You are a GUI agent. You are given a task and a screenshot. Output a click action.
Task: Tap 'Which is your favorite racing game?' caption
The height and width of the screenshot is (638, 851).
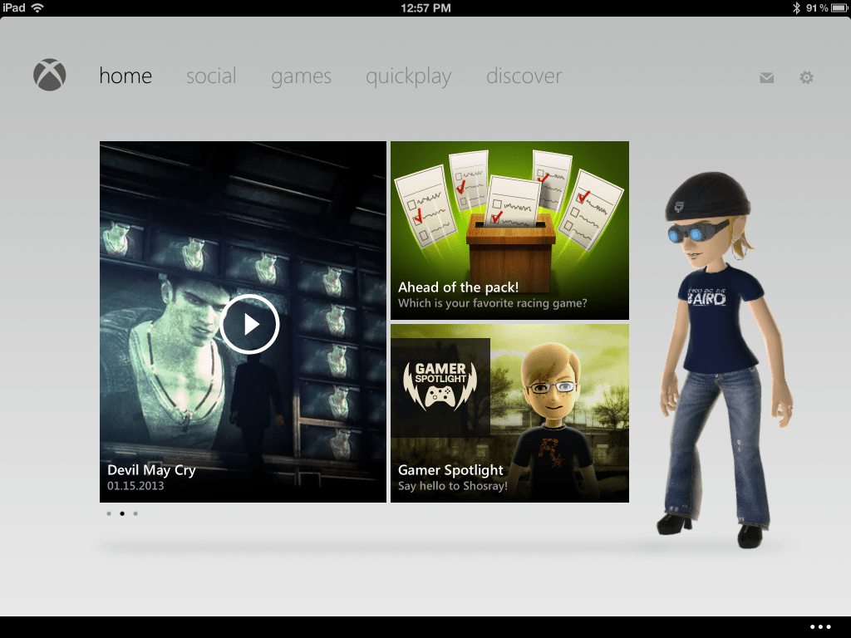(493, 303)
